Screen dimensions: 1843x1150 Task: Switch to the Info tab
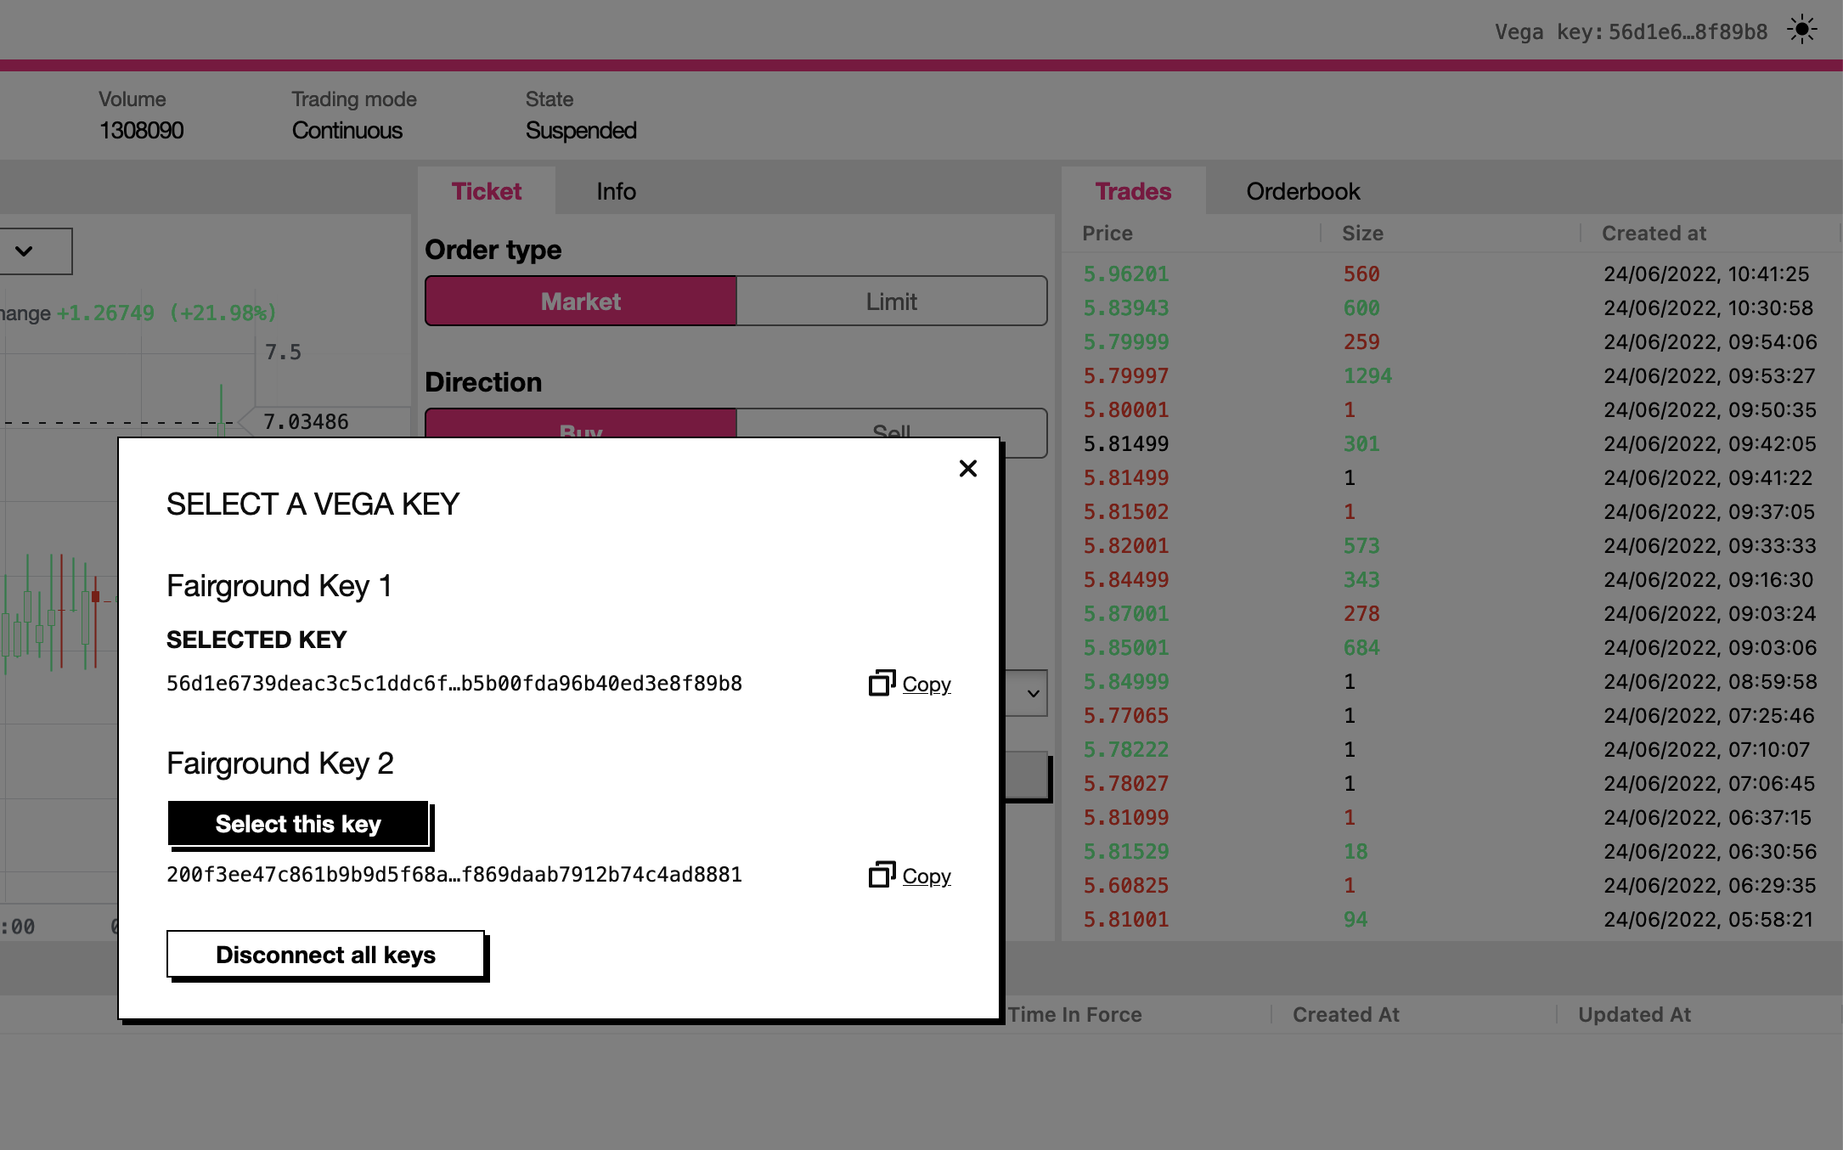click(x=615, y=191)
